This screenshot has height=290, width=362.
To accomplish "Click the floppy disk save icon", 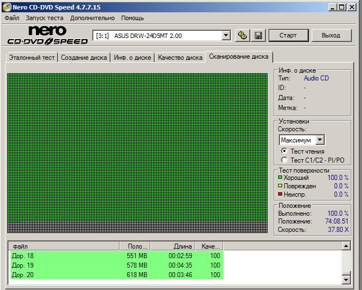I will point(258,36).
